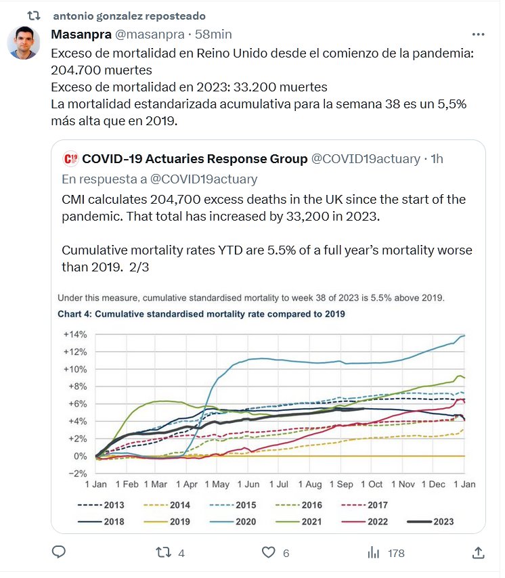Click the retweet arrows icon
Image resolution: width=505 pixels, height=578 pixels.
(x=163, y=552)
